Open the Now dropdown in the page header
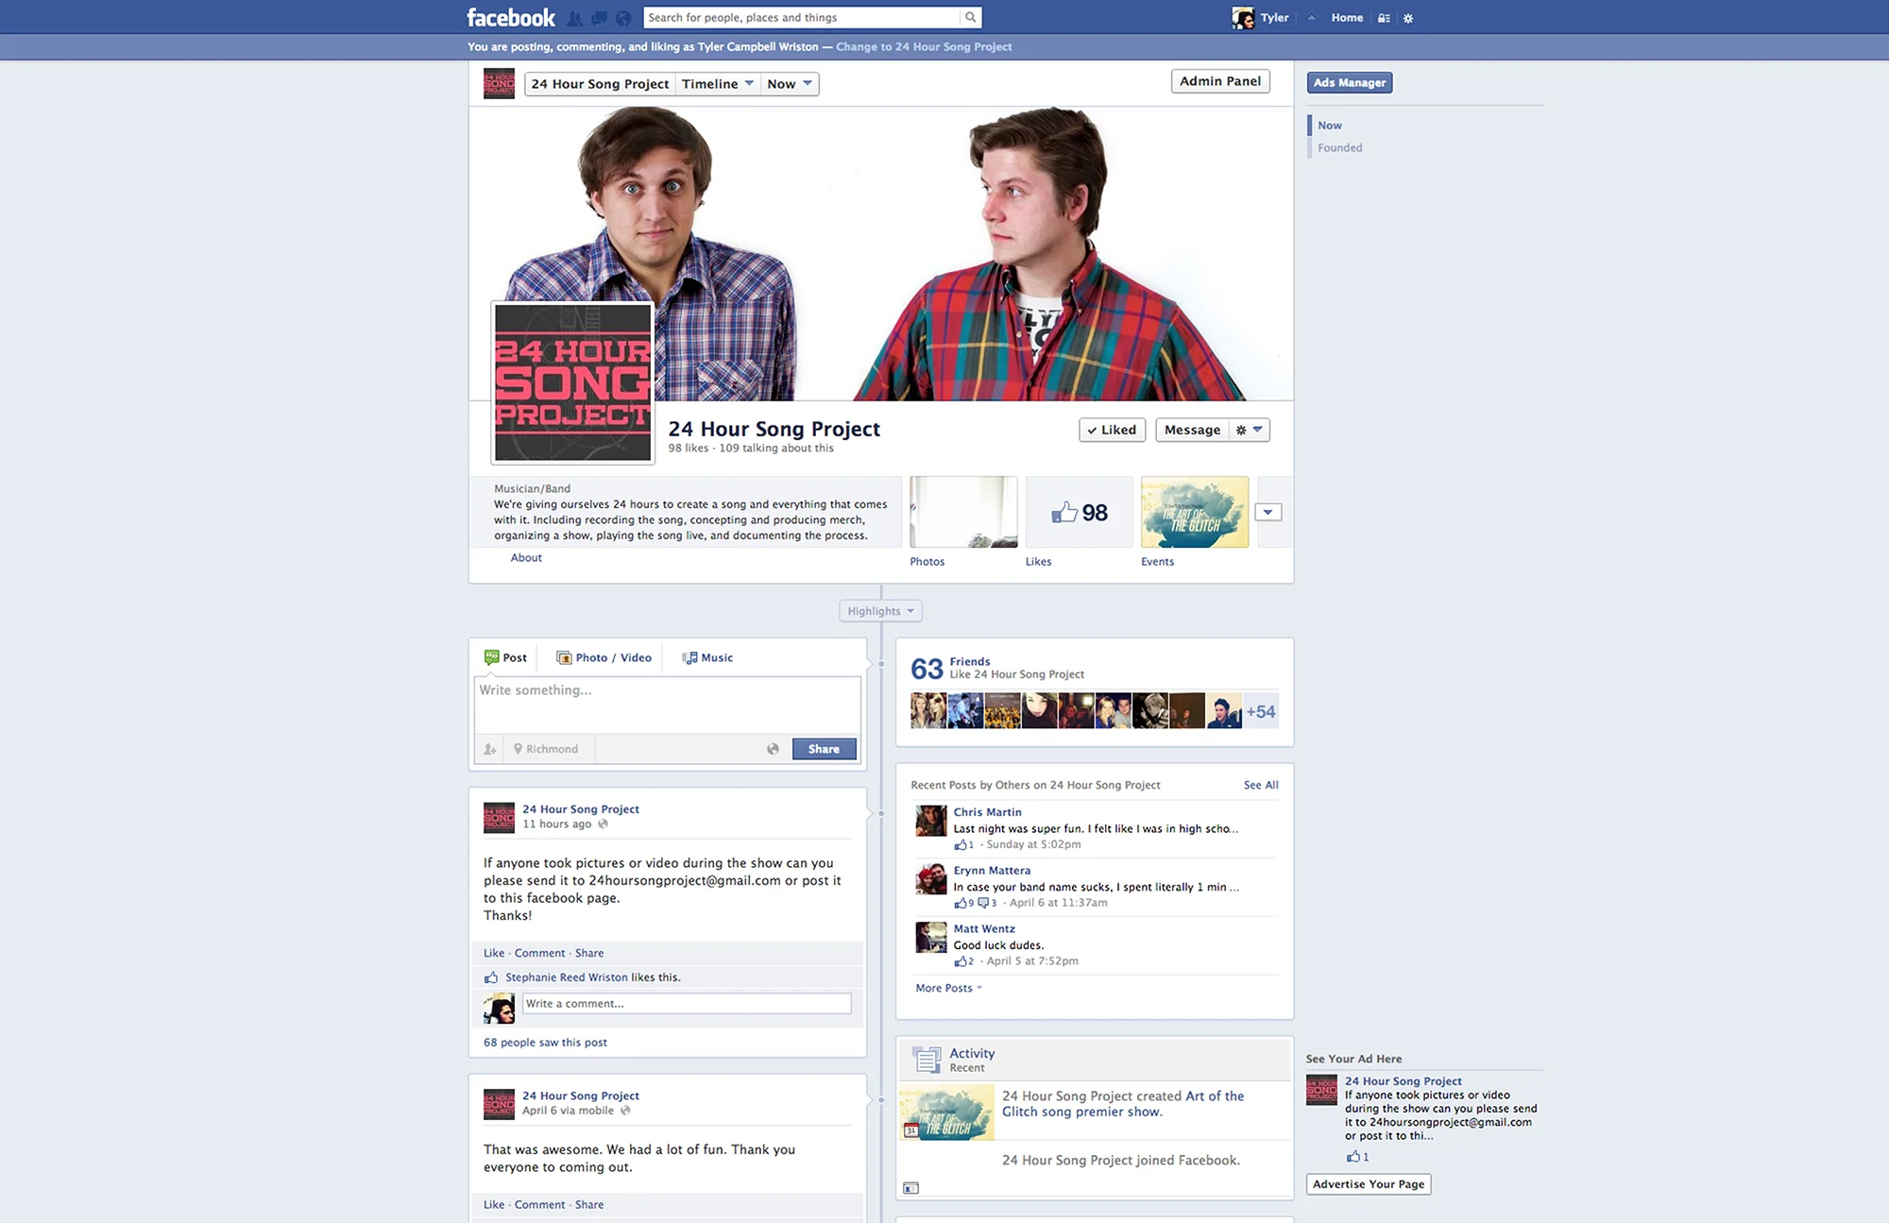The height and width of the screenshot is (1223, 1889). [790, 84]
